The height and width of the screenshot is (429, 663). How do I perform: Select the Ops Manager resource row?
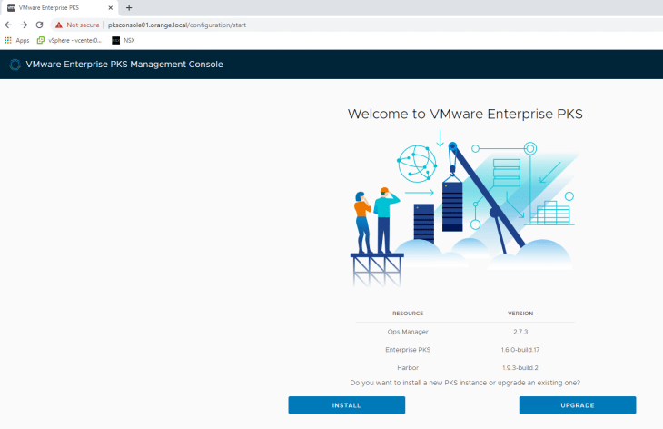464,332
